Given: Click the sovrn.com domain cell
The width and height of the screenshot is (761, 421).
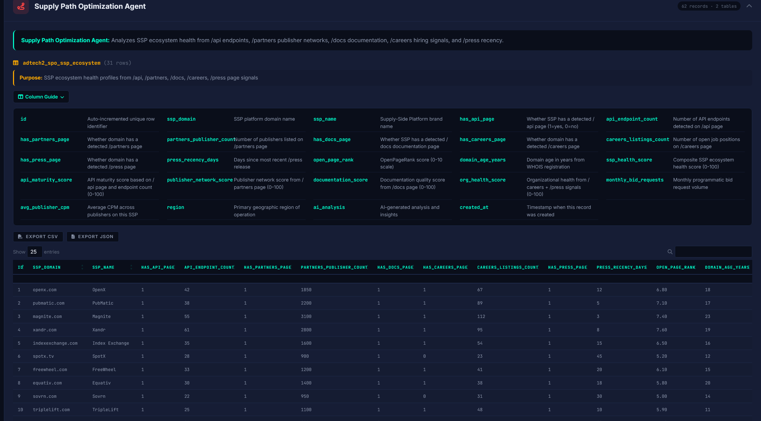Looking at the screenshot, I should pyautogui.click(x=45, y=396).
